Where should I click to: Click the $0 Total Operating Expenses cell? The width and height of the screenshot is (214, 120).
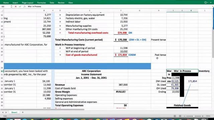click(121, 105)
